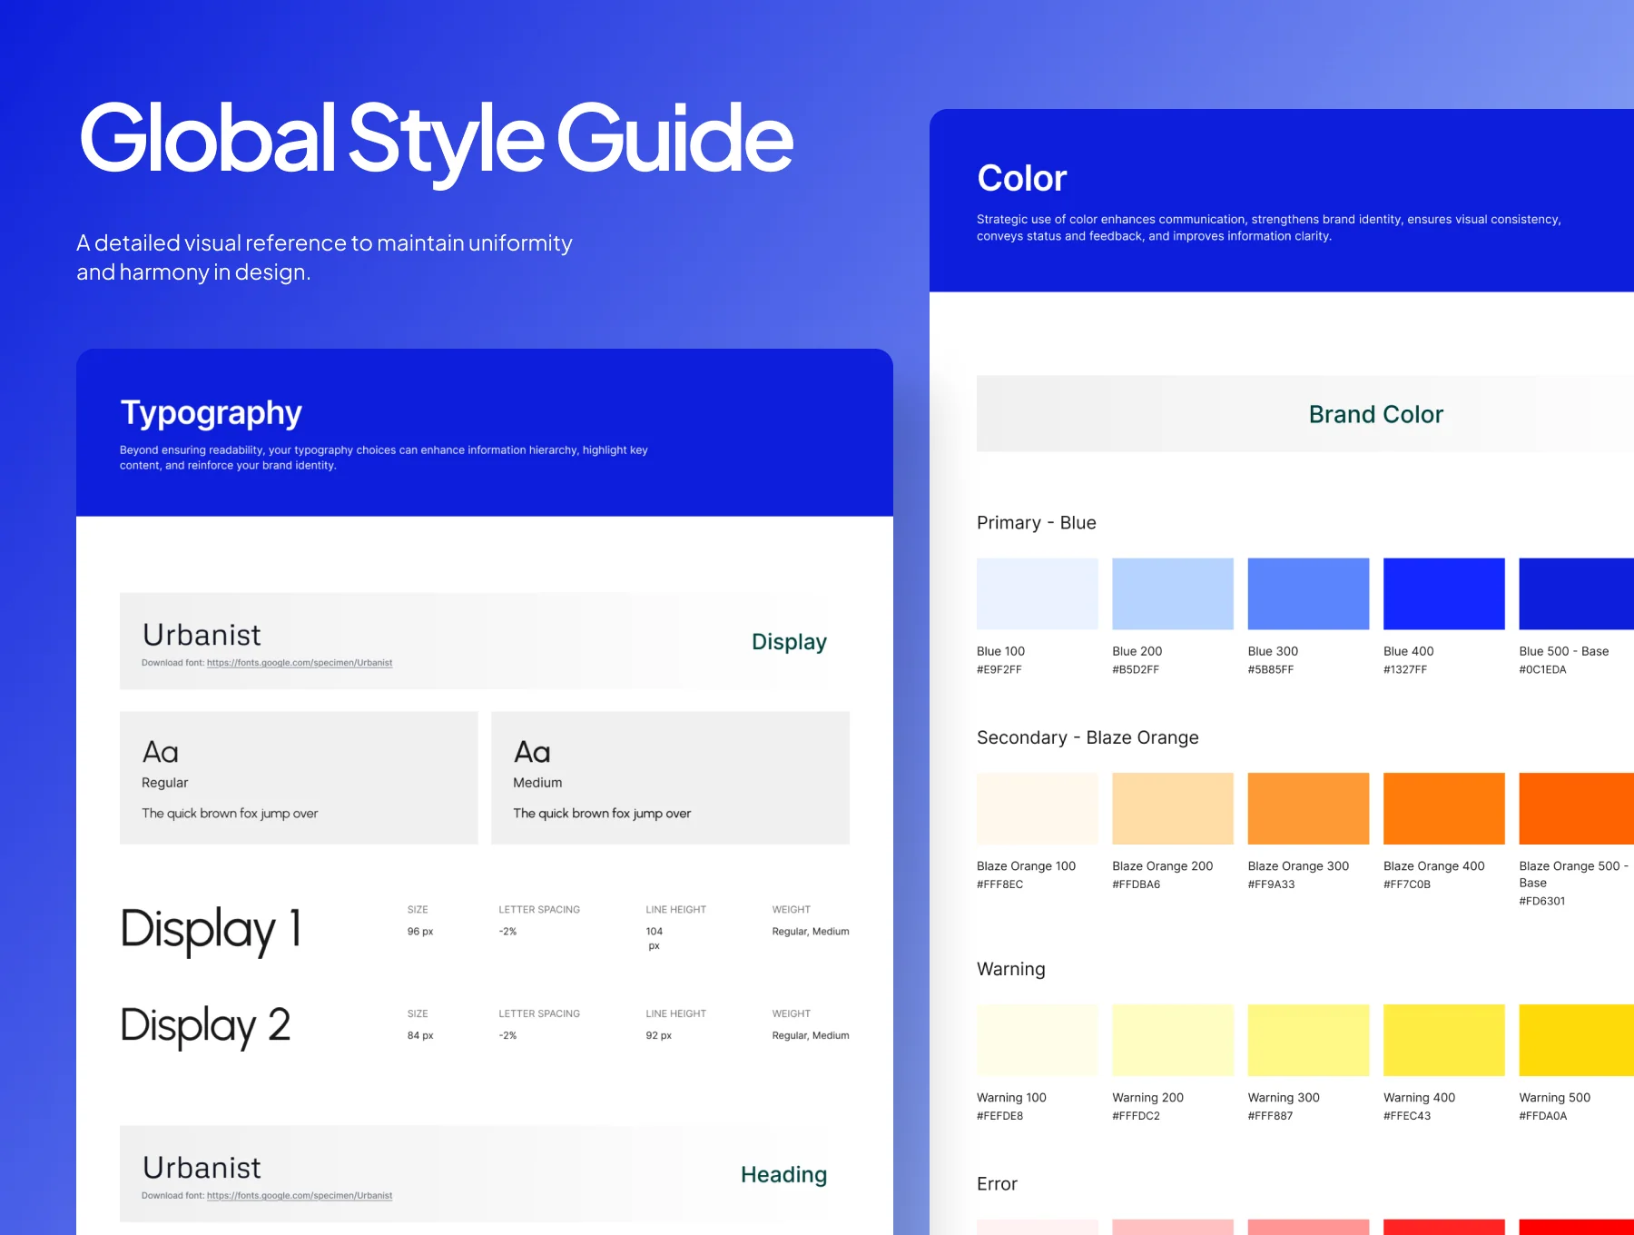Click hex code #FFF8EC
The height and width of the screenshot is (1235, 1634).
[x=999, y=884]
